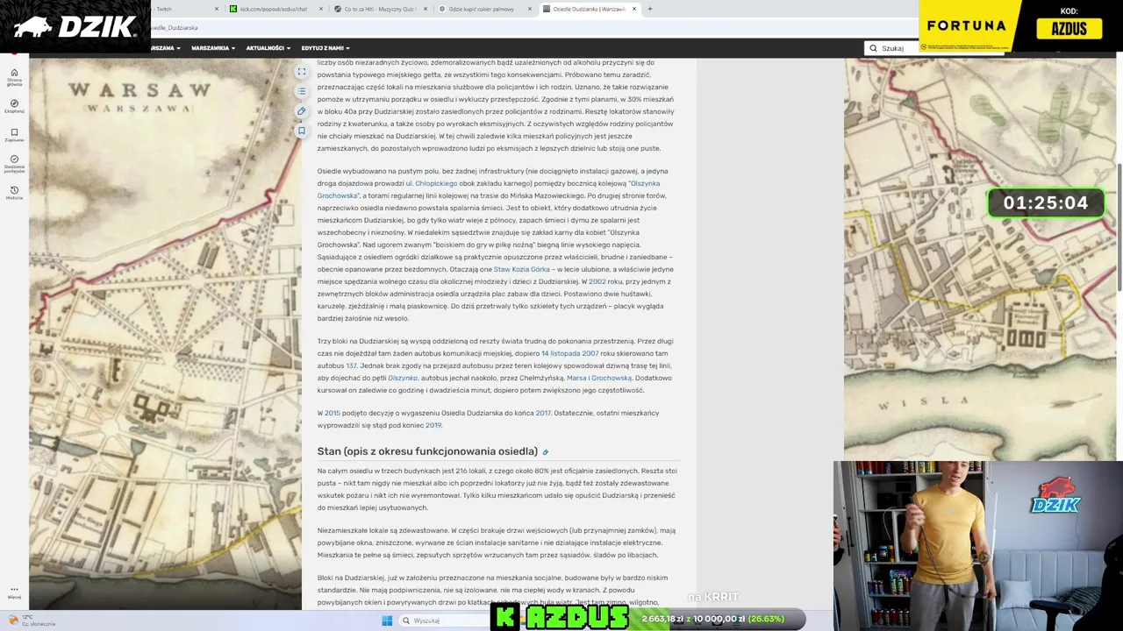Open the bus 137 link
Screen dimensions: 1123x631
pyautogui.click(x=351, y=365)
